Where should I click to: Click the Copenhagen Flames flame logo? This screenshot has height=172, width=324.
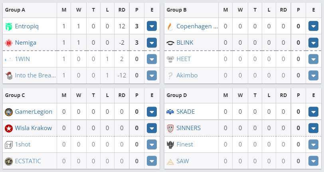[x=170, y=27]
